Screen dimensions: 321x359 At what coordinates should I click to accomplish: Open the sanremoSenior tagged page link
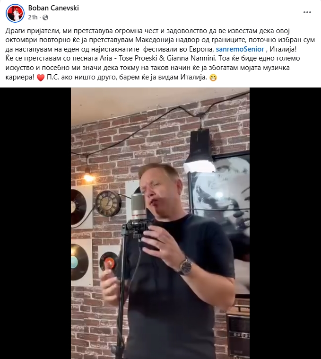240,49
